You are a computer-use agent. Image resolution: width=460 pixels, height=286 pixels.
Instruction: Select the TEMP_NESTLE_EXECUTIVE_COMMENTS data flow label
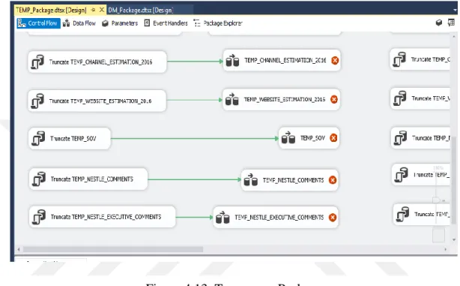pyautogui.click(x=279, y=218)
